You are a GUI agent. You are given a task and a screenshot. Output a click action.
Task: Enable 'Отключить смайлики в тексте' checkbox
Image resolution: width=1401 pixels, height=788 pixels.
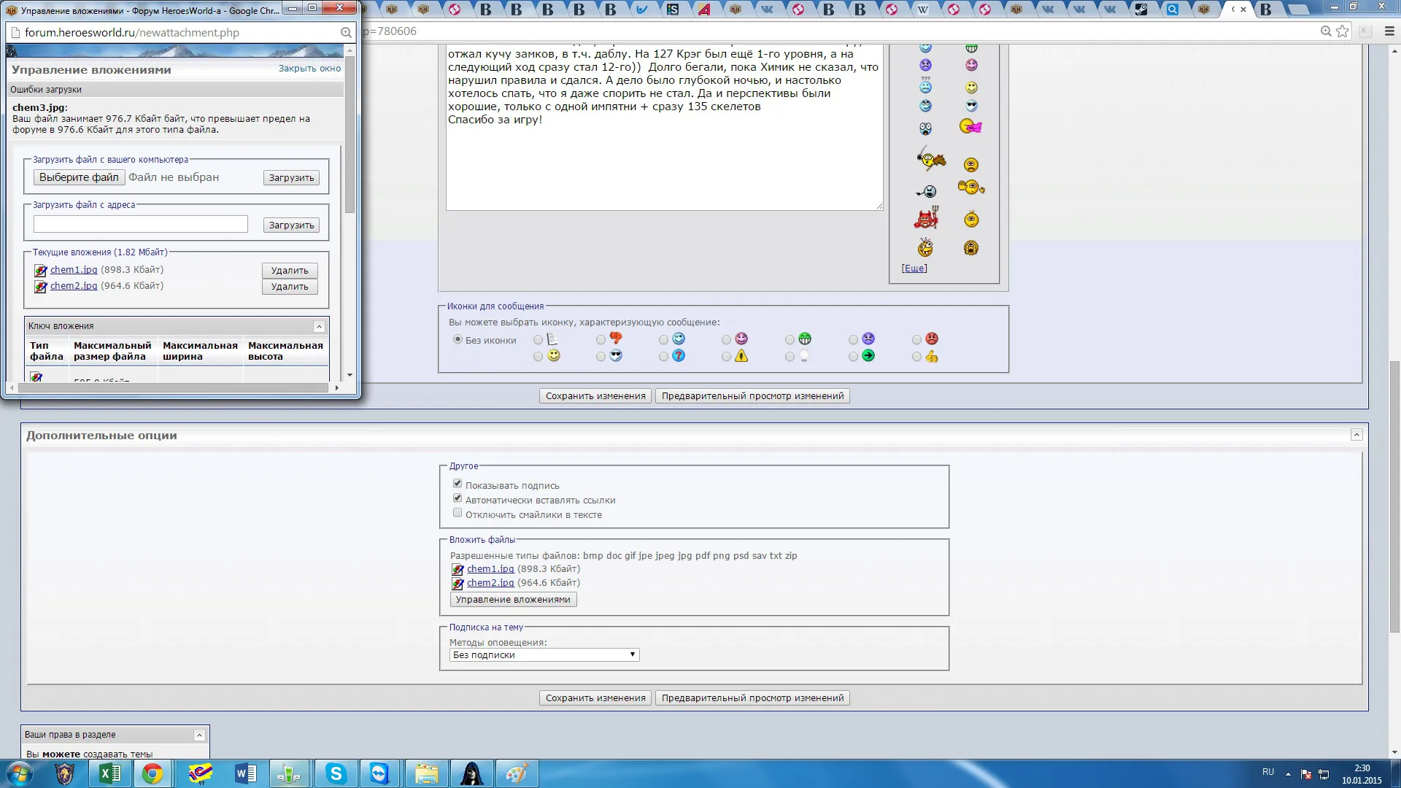458,513
